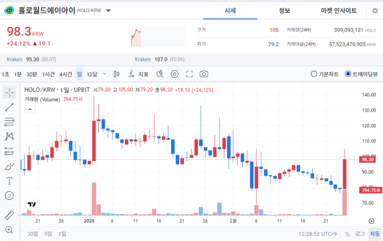Click the HOLO/KRW · 1일 · UPBIT chart title
The height and width of the screenshot is (241, 383).
click(57, 90)
